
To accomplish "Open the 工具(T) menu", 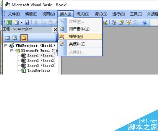I will coord(136,14).
